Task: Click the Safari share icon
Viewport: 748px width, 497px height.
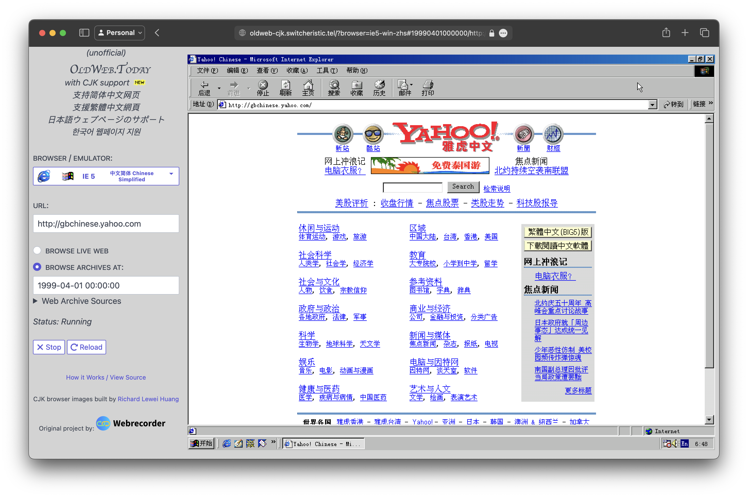Action: [x=666, y=33]
